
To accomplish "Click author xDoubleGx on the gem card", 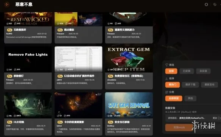I will tap(112, 80).
